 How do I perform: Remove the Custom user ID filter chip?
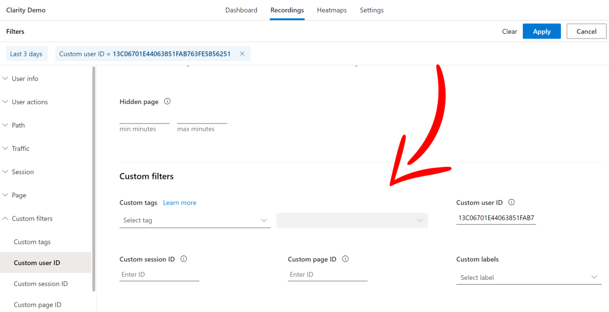pyautogui.click(x=242, y=54)
